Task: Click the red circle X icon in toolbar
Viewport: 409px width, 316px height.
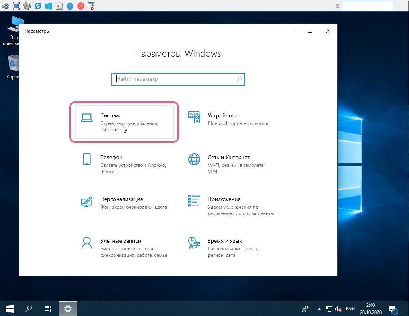Action: [x=81, y=6]
